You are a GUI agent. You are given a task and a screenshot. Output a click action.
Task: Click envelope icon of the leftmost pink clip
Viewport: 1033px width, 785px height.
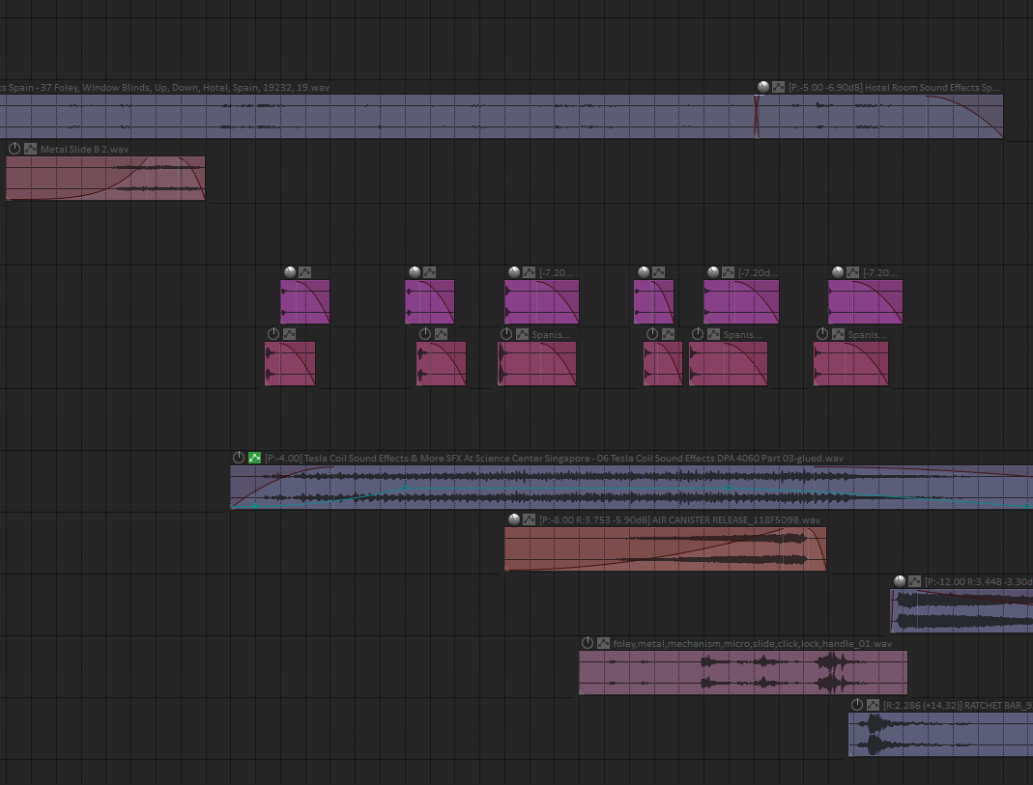(x=289, y=334)
